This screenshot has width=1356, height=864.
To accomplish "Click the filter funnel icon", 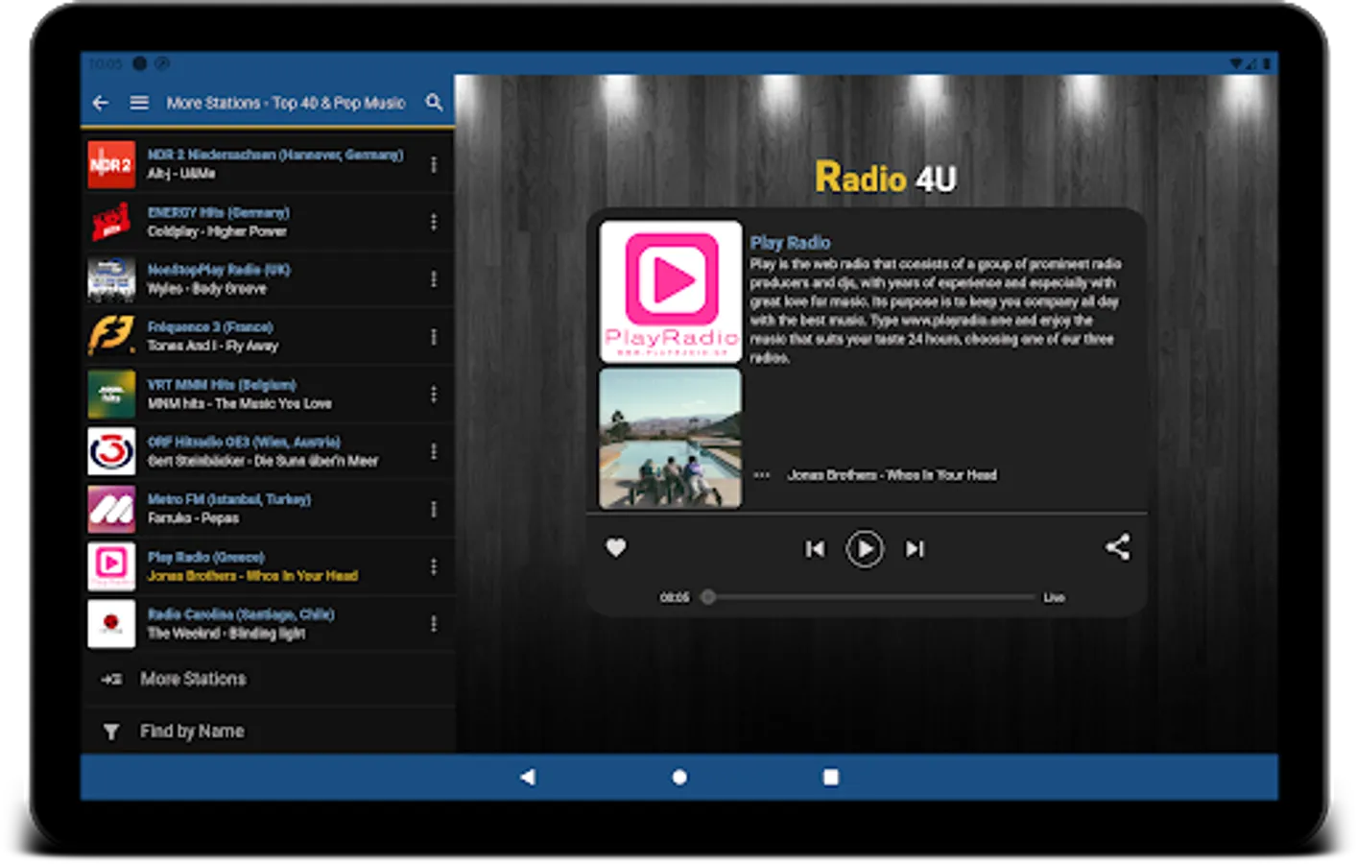I will (111, 732).
